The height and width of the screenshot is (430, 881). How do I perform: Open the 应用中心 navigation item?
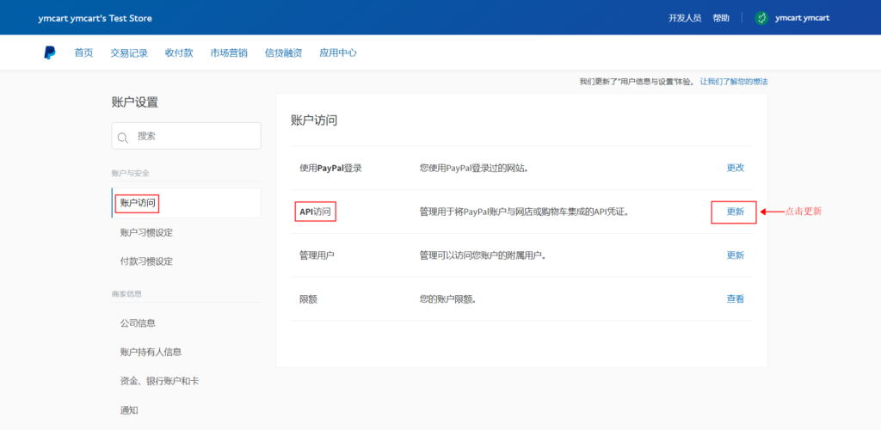[x=337, y=52]
